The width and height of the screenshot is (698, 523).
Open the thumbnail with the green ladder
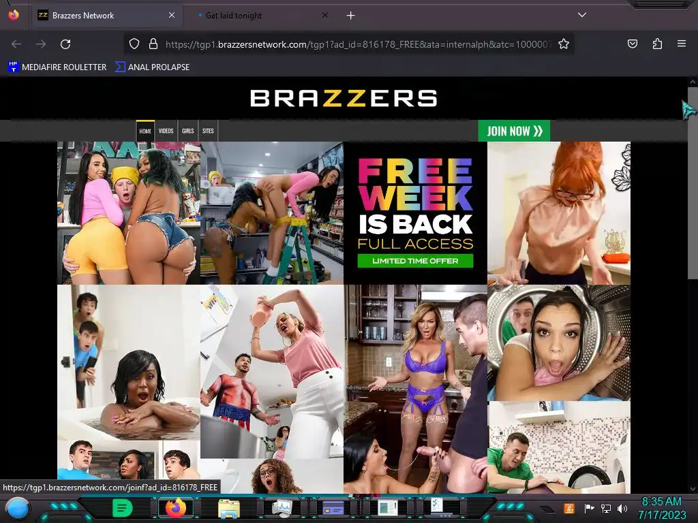pyautogui.click(x=272, y=213)
